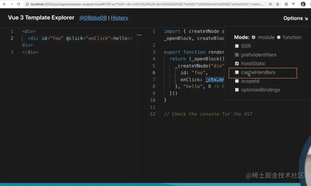311x186 pixels.
Task: Click the @click="onClick" attribute in editor
Action: coord(88,38)
